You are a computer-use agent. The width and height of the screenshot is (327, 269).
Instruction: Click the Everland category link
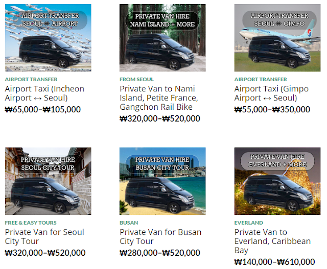tap(249, 223)
